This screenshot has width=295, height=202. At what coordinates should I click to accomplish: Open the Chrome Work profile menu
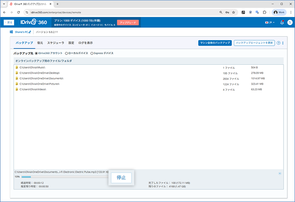pyautogui.click(x=280, y=12)
